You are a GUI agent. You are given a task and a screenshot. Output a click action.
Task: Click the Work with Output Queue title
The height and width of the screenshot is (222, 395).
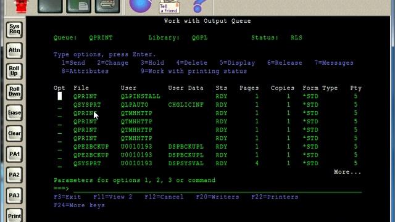click(207, 21)
